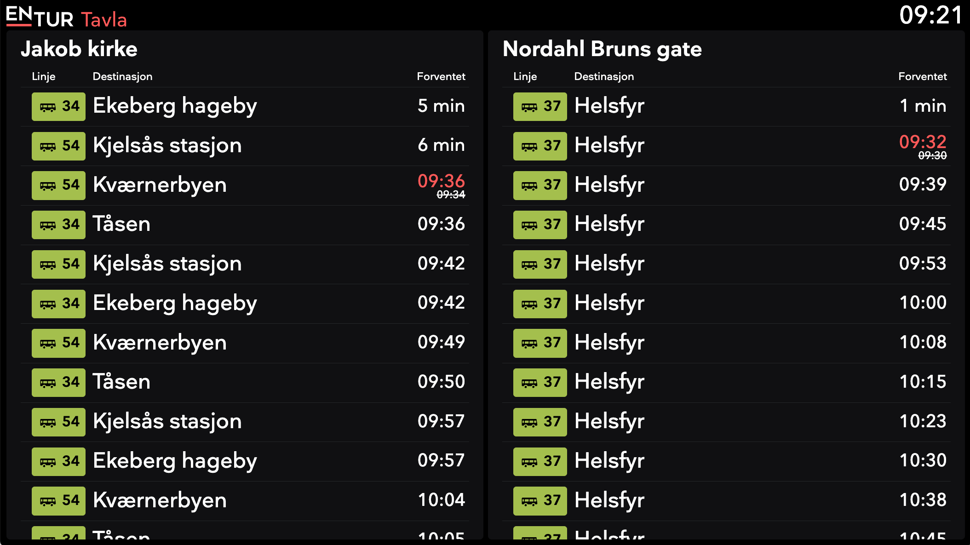Click the bus 54 badge for Kjelsås stasjon in 6 min
The width and height of the screenshot is (970, 545).
pyautogui.click(x=58, y=146)
